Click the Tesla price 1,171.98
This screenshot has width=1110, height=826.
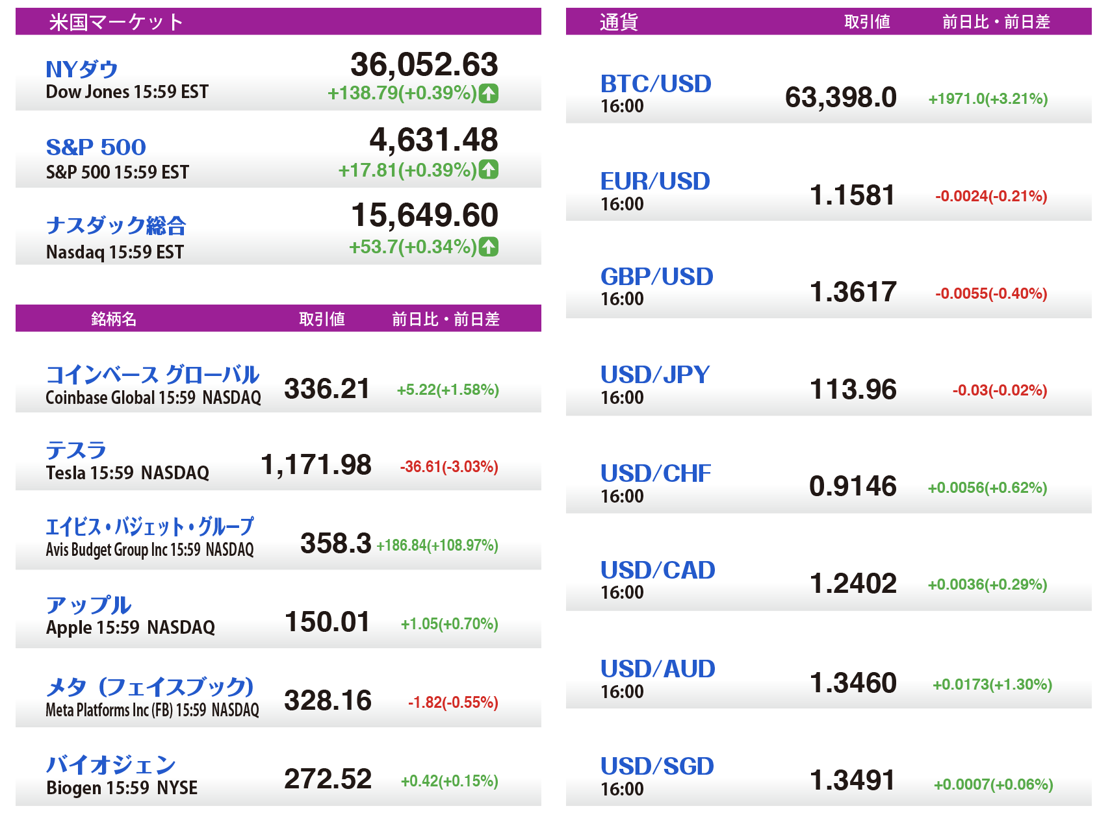(316, 465)
